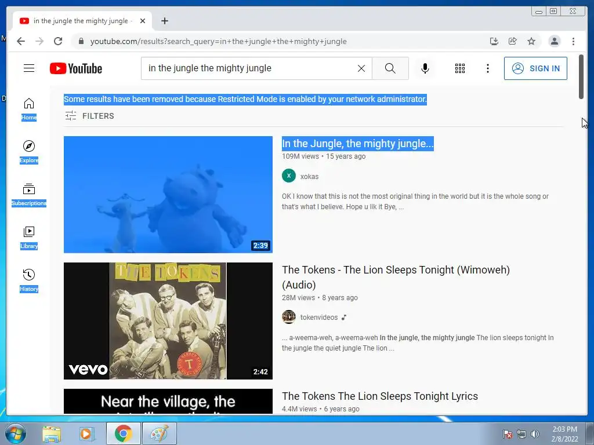
Task: Open 'The Tokens The Lion Sleeps Tonight Lyrics'
Action: point(380,396)
